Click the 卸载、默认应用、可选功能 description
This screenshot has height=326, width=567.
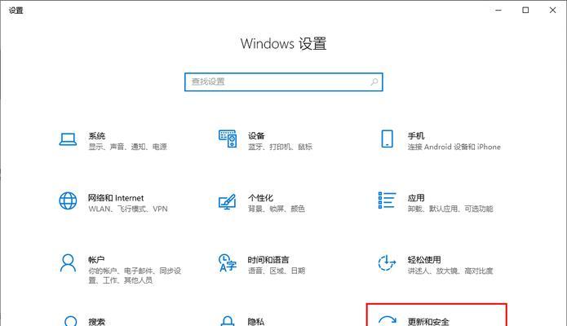(x=450, y=209)
